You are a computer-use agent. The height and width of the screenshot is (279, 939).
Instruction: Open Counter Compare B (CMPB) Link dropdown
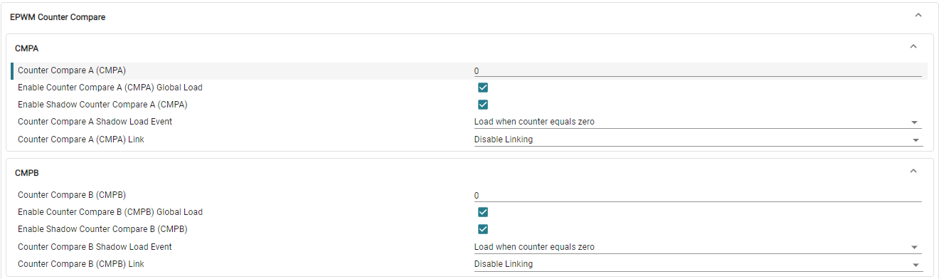[x=698, y=264]
